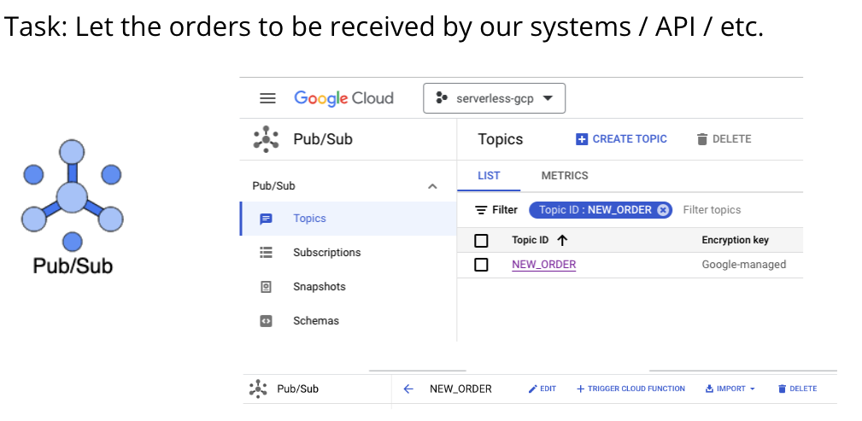
Task: Click the Filter icon
Action: [x=481, y=210]
